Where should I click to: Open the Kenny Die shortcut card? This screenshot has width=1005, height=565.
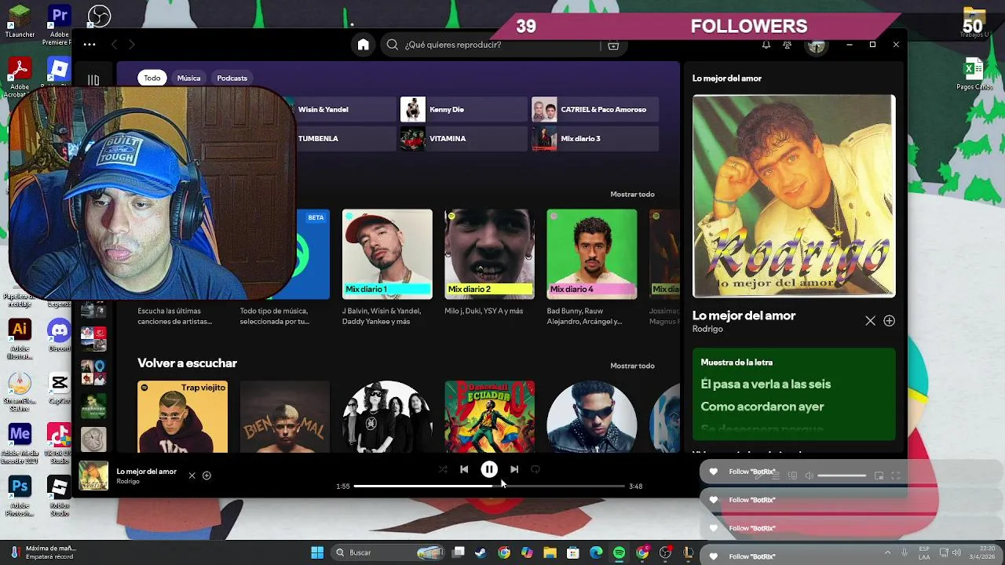[x=464, y=109]
